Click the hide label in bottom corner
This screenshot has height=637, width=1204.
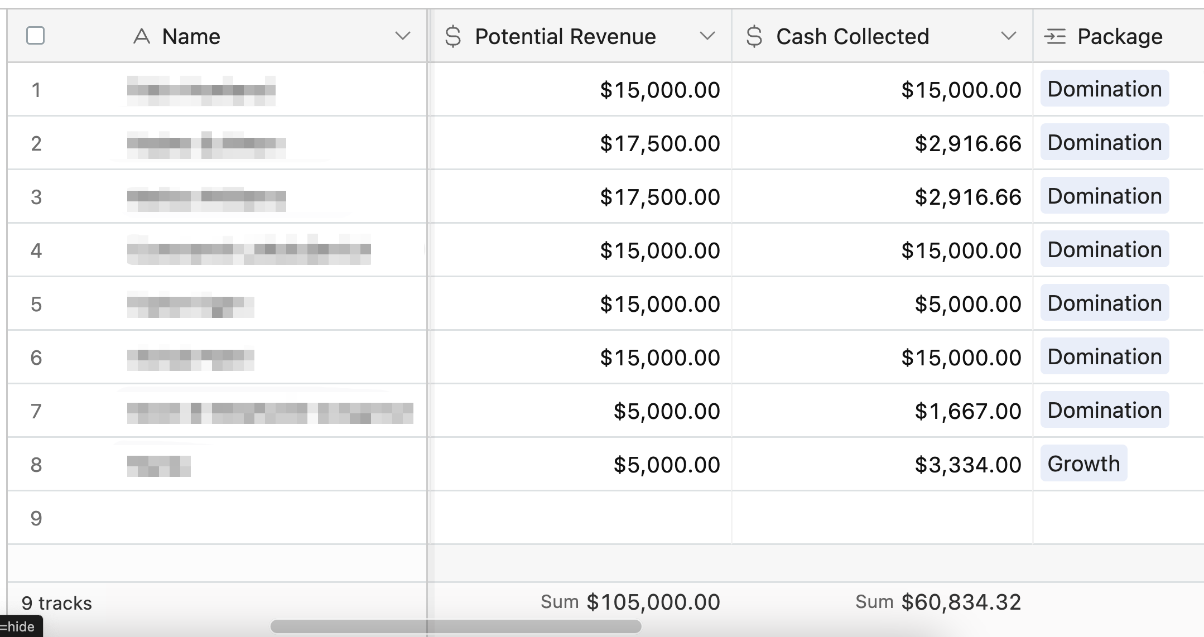pos(20,627)
